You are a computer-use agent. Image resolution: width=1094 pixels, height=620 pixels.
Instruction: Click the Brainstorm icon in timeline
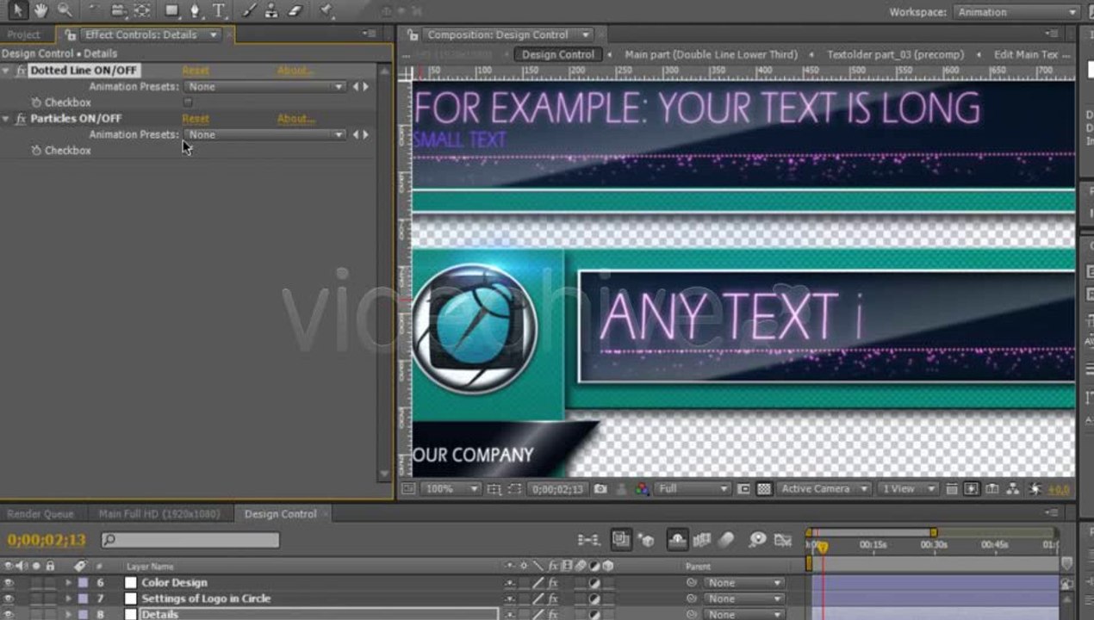pyautogui.click(x=757, y=540)
